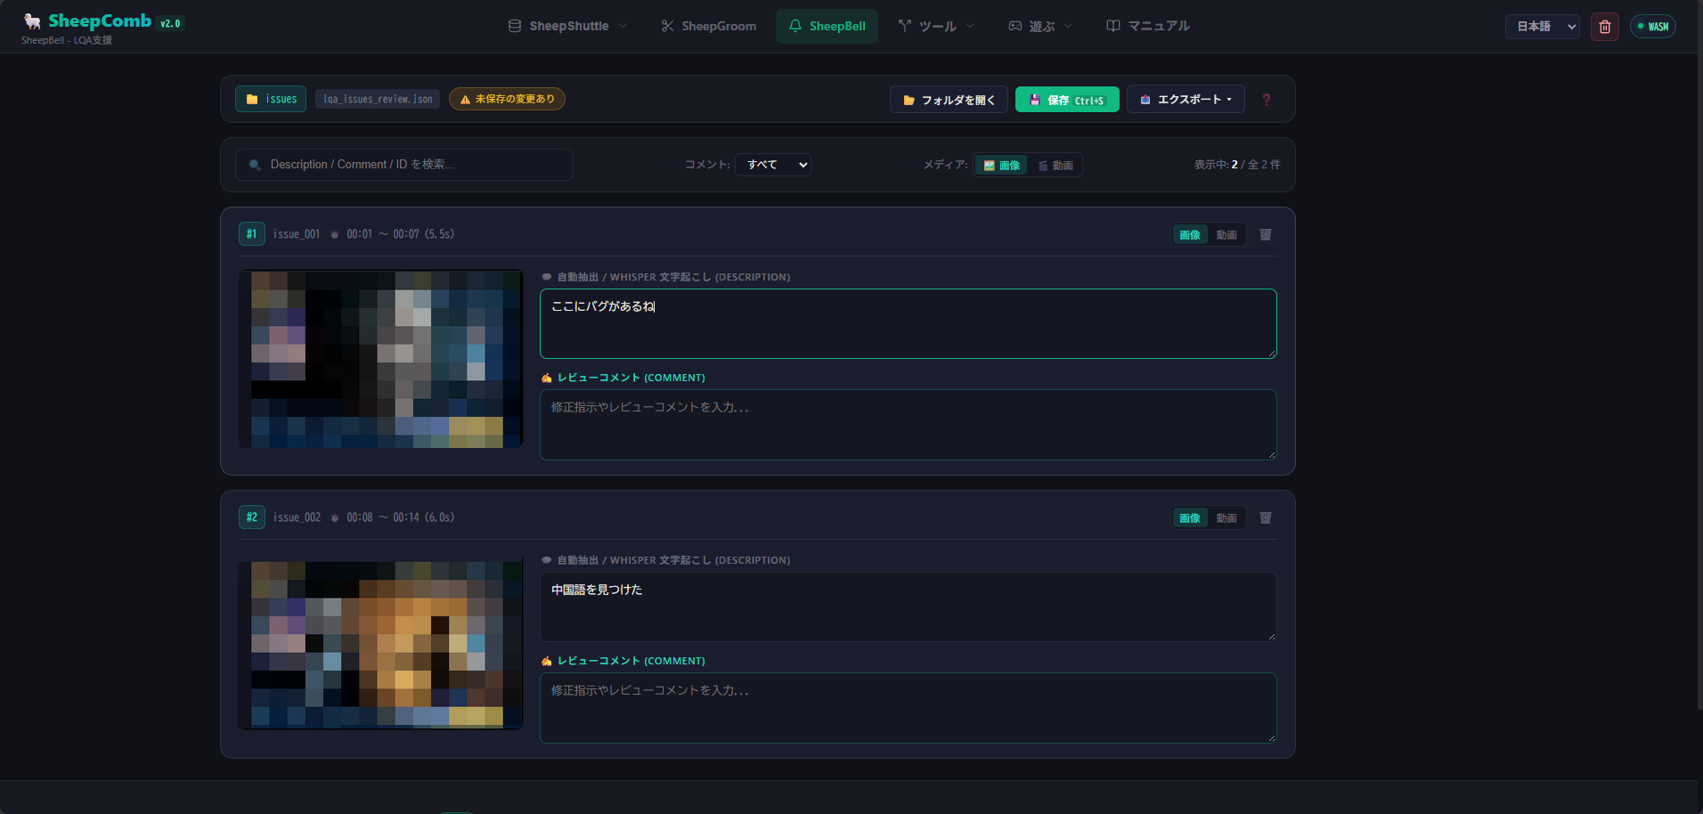
Task: Expand the 遊ぶ menu
Action: (1040, 26)
